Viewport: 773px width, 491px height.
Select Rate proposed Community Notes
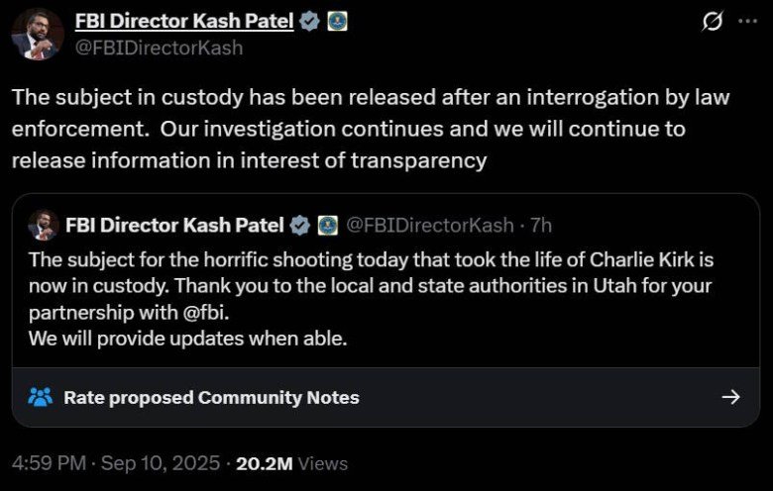pyautogui.click(x=211, y=397)
